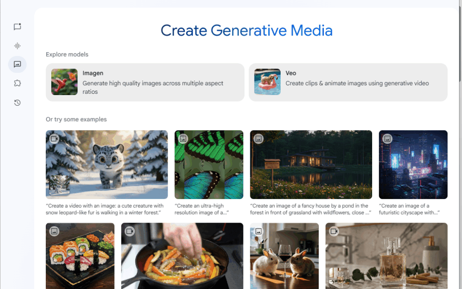Viewport: 462px width, 289px height.
Task: Open the Build puzzle-piece sidebar icon
Action: (18, 83)
